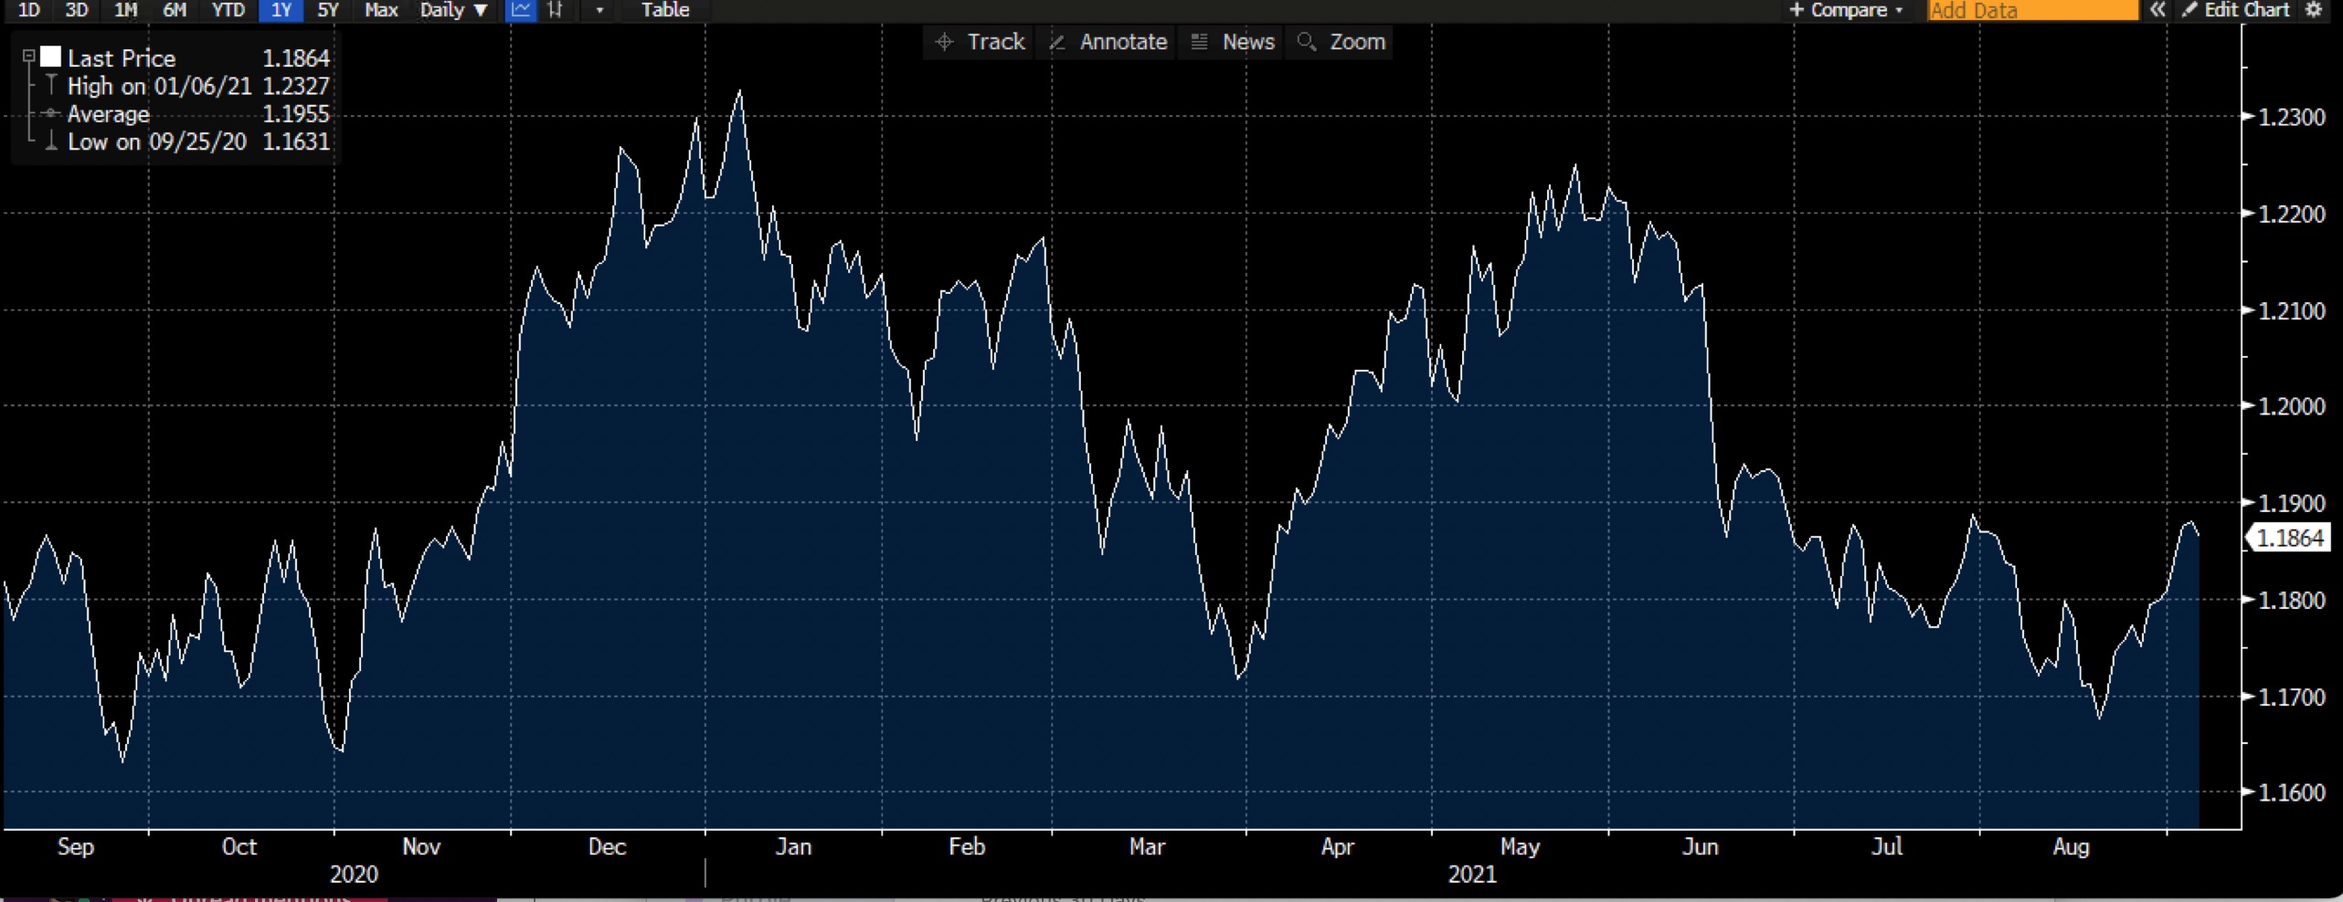Click the pencil icon next to Edit Chart
This screenshot has width=2343, height=902.
[x=2189, y=10]
